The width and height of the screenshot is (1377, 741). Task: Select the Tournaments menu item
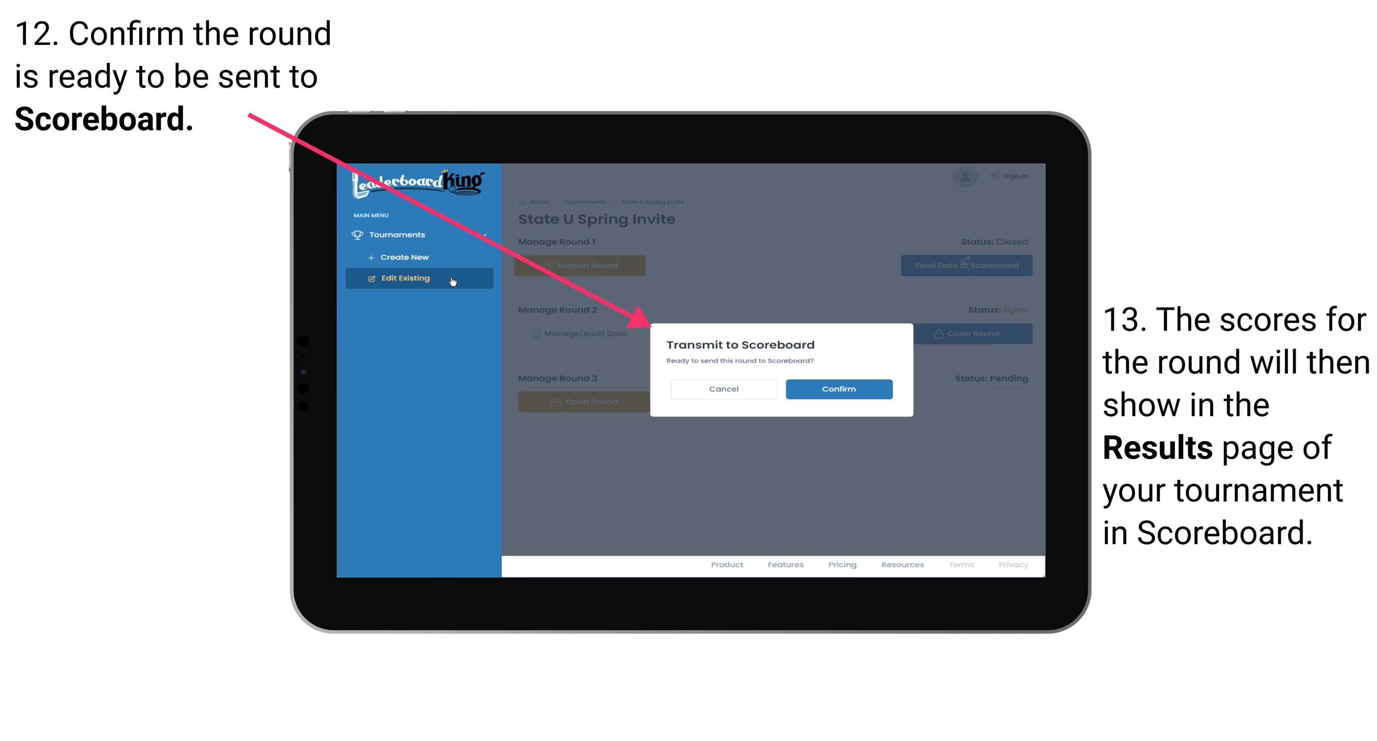tap(398, 234)
